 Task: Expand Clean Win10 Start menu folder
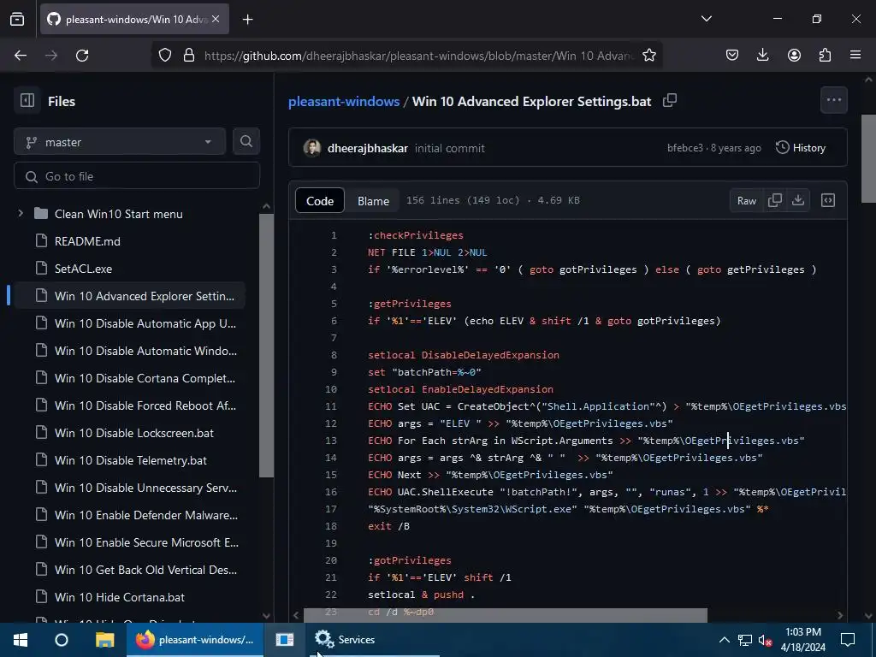21,213
